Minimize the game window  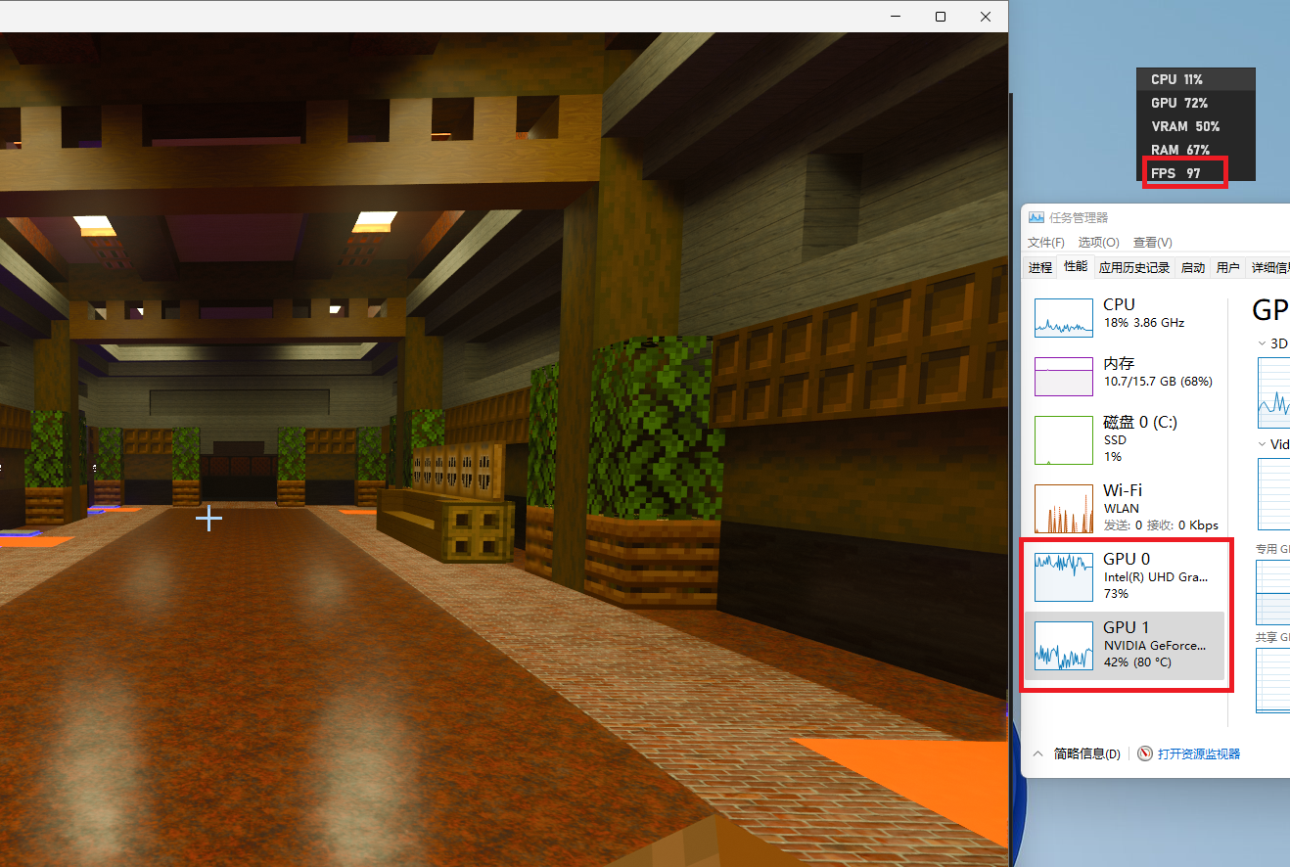point(896,17)
